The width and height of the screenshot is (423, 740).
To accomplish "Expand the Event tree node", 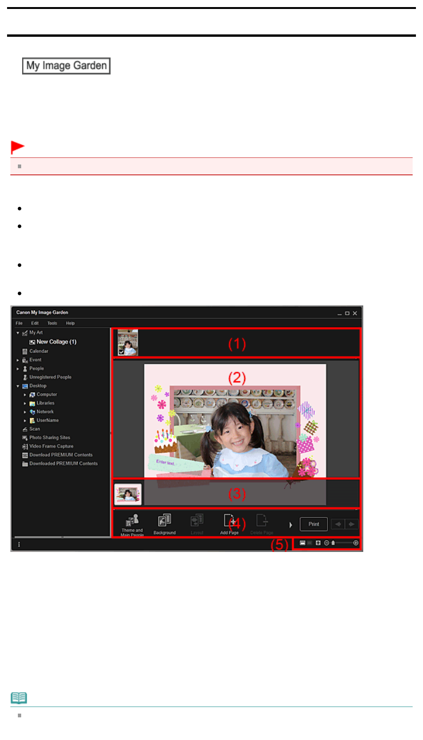I will [18, 360].
